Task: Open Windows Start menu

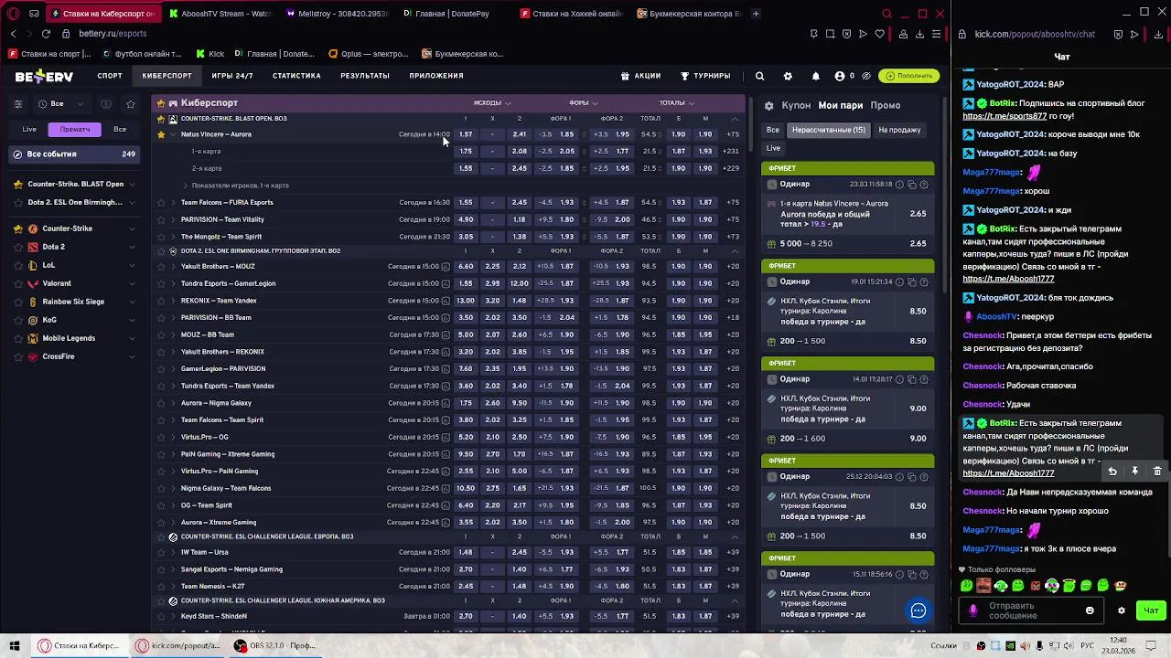Action: 14,645
